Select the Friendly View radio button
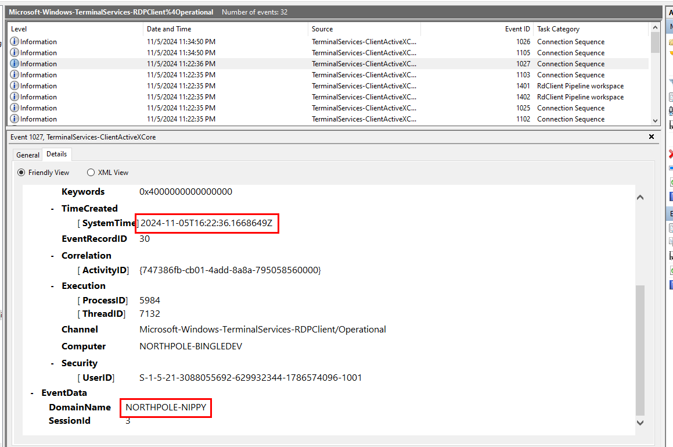Image resolution: width=673 pixels, height=447 pixels. (x=21, y=173)
